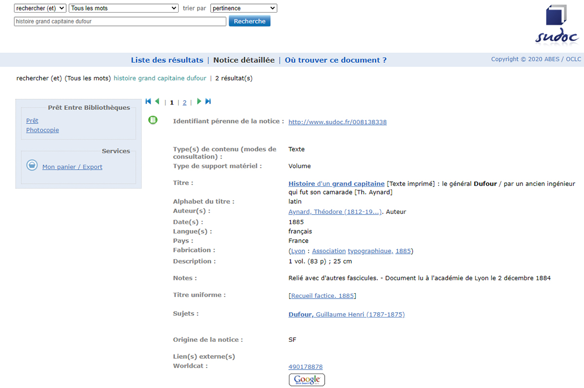Open the Photocopie link
This screenshot has height=388, width=584.
[42, 130]
